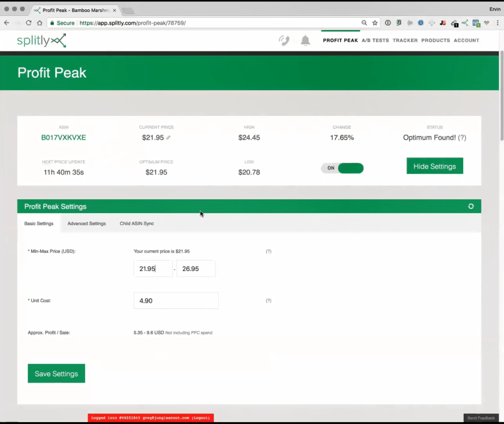Viewport: 504px width, 424px height.
Task: Click the Secure padlock site info
Action: coord(62,23)
